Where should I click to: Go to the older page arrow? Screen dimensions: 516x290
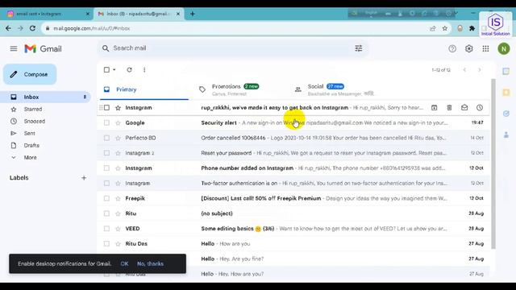click(x=480, y=70)
